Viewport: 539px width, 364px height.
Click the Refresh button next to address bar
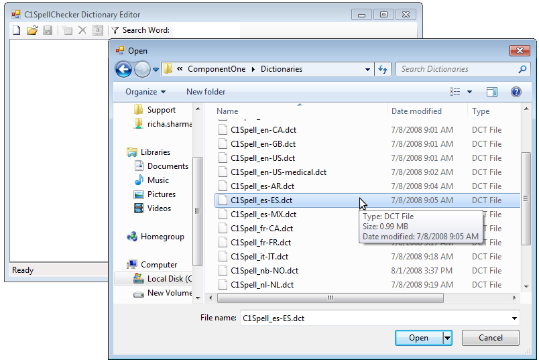(383, 70)
